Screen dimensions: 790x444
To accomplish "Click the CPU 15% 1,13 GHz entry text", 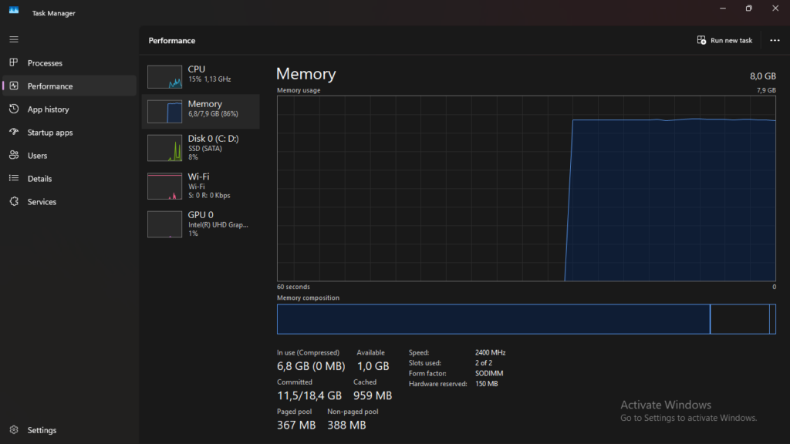I will (x=209, y=79).
